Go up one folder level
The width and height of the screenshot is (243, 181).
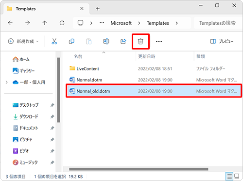[x=45, y=23]
